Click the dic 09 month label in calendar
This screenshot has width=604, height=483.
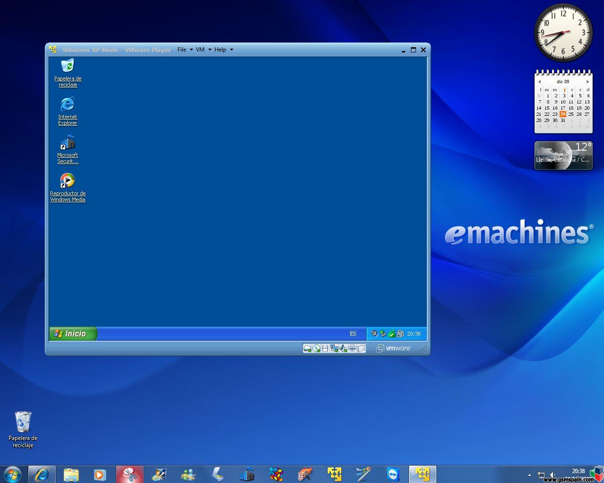pyautogui.click(x=563, y=82)
